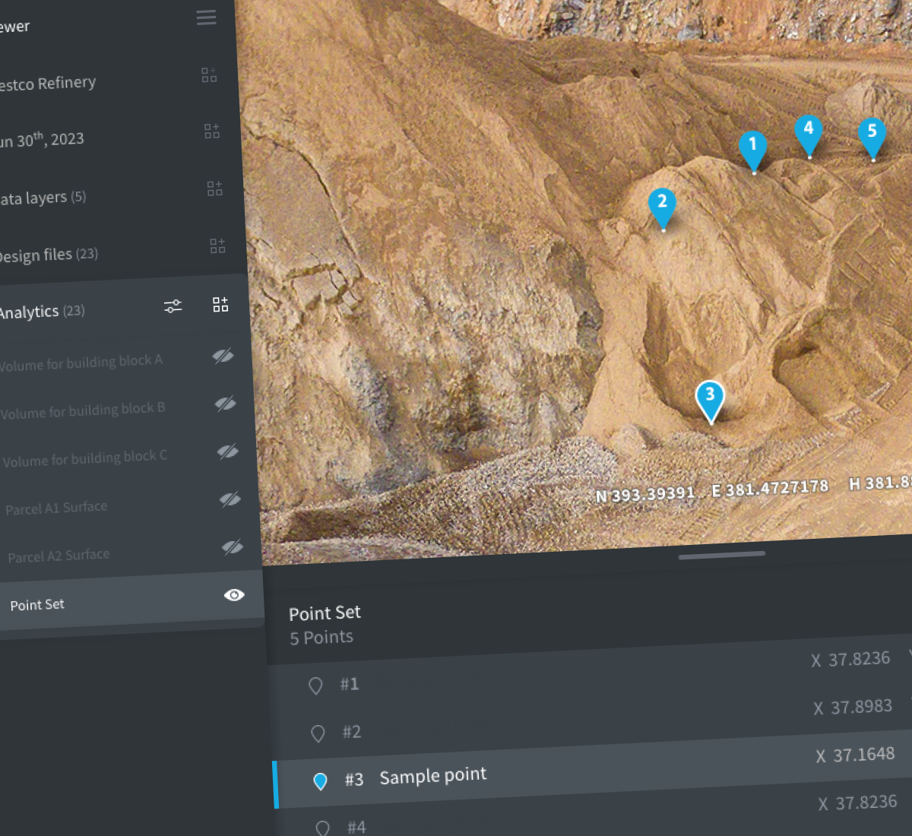
Task: Unhide the Parcel A2 Surface layer
Action: click(x=232, y=546)
